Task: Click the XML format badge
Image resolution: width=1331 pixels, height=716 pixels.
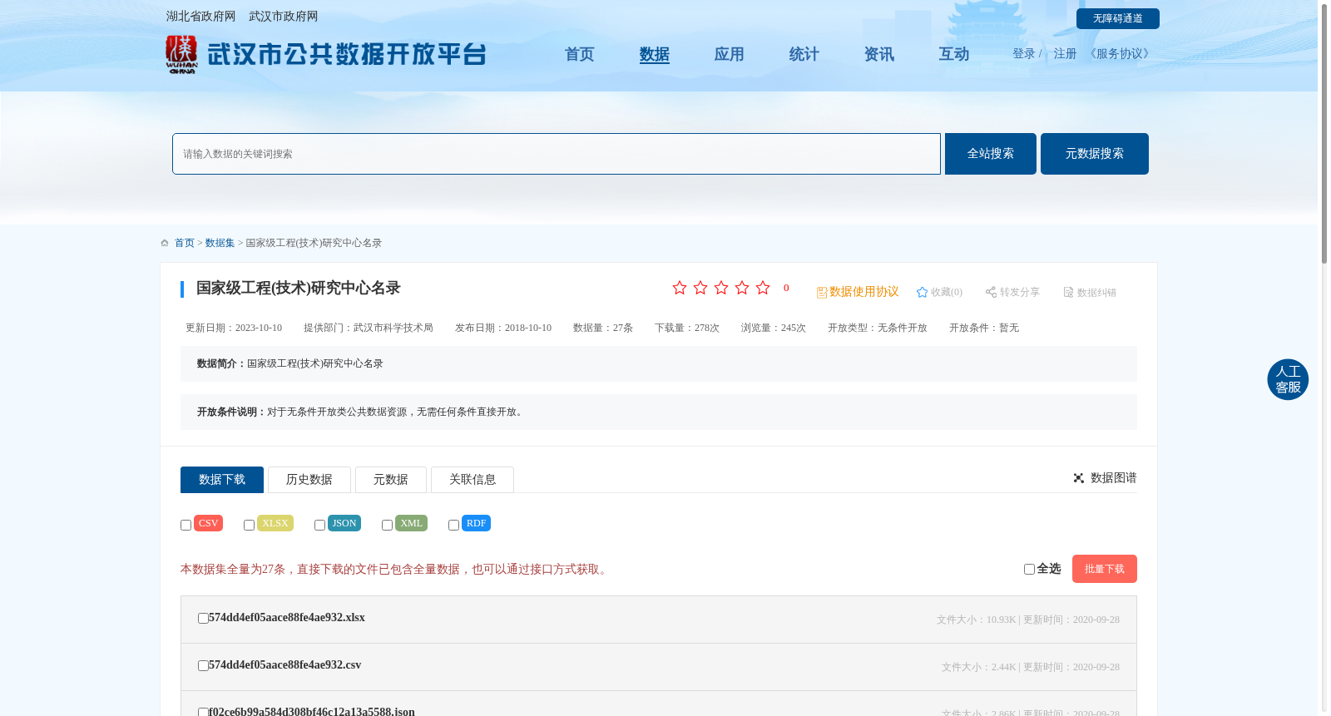Action: (411, 523)
